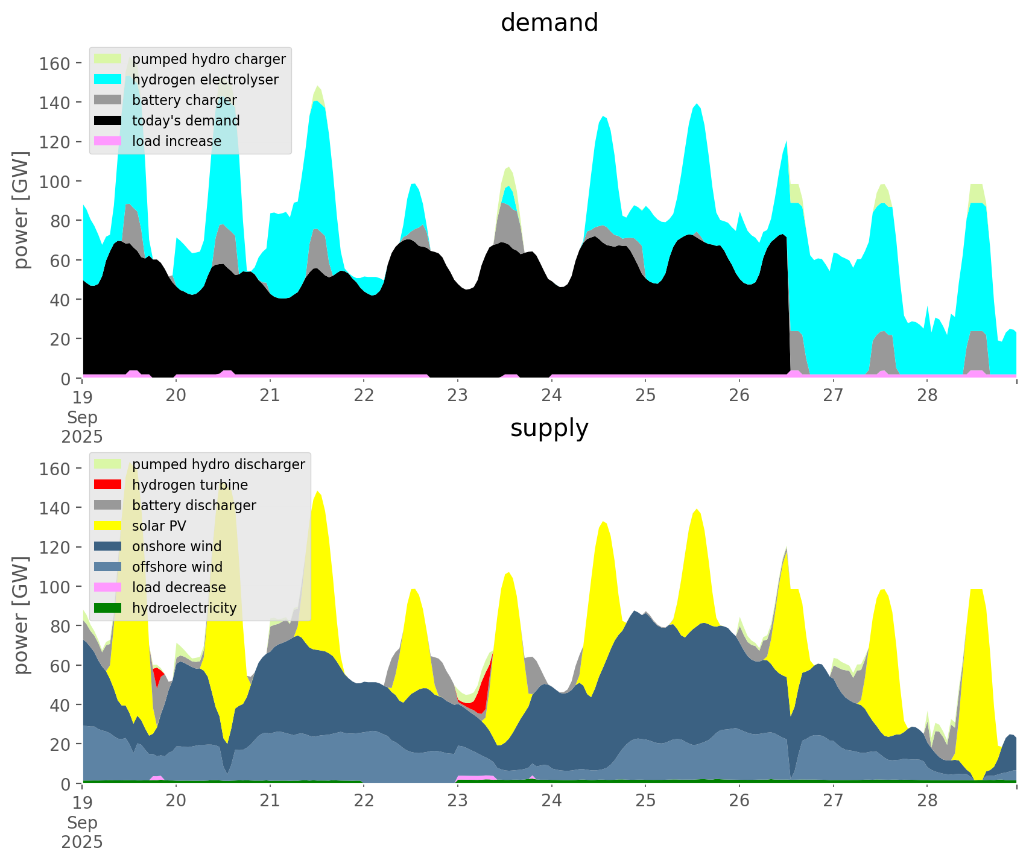Click the supply chart's power [GW] axis label
The width and height of the screenshot is (1029, 863).
click(21, 615)
